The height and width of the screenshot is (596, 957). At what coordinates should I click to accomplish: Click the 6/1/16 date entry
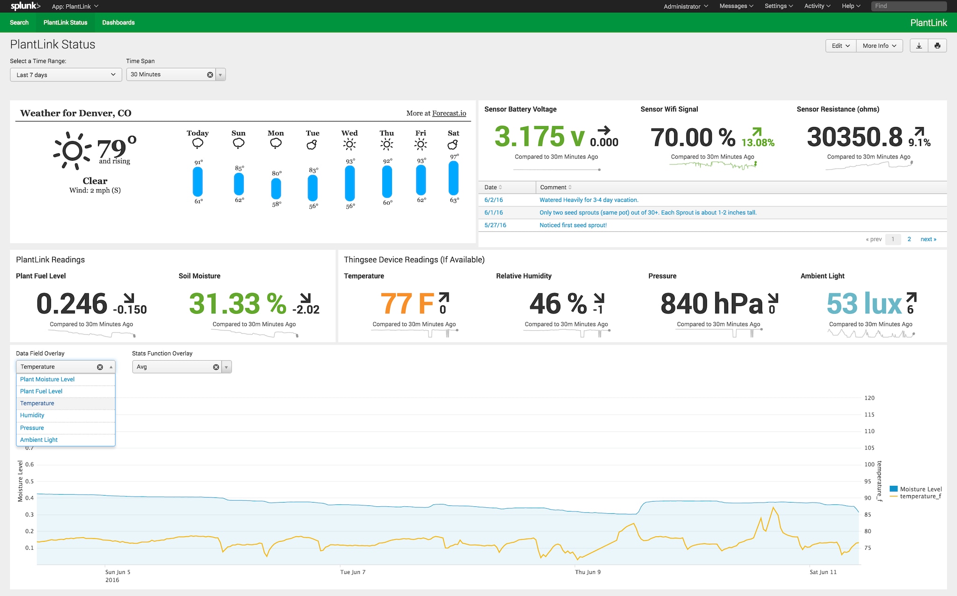tap(493, 213)
